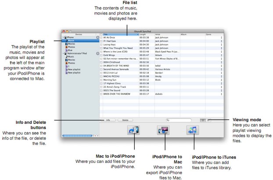Select the song Second Avenue Serenade
The image size is (273, 180).
click(x=116, y=69)
